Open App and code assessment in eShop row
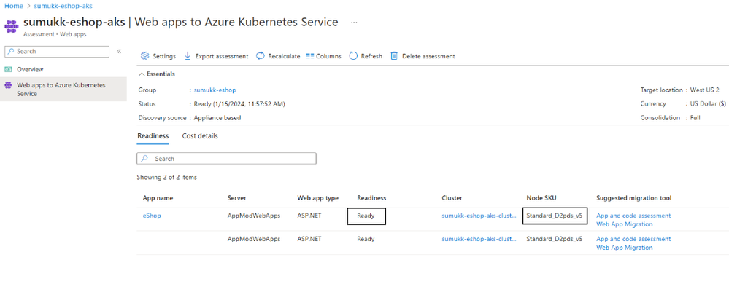 pyautogui.click(x=633, y=216)
